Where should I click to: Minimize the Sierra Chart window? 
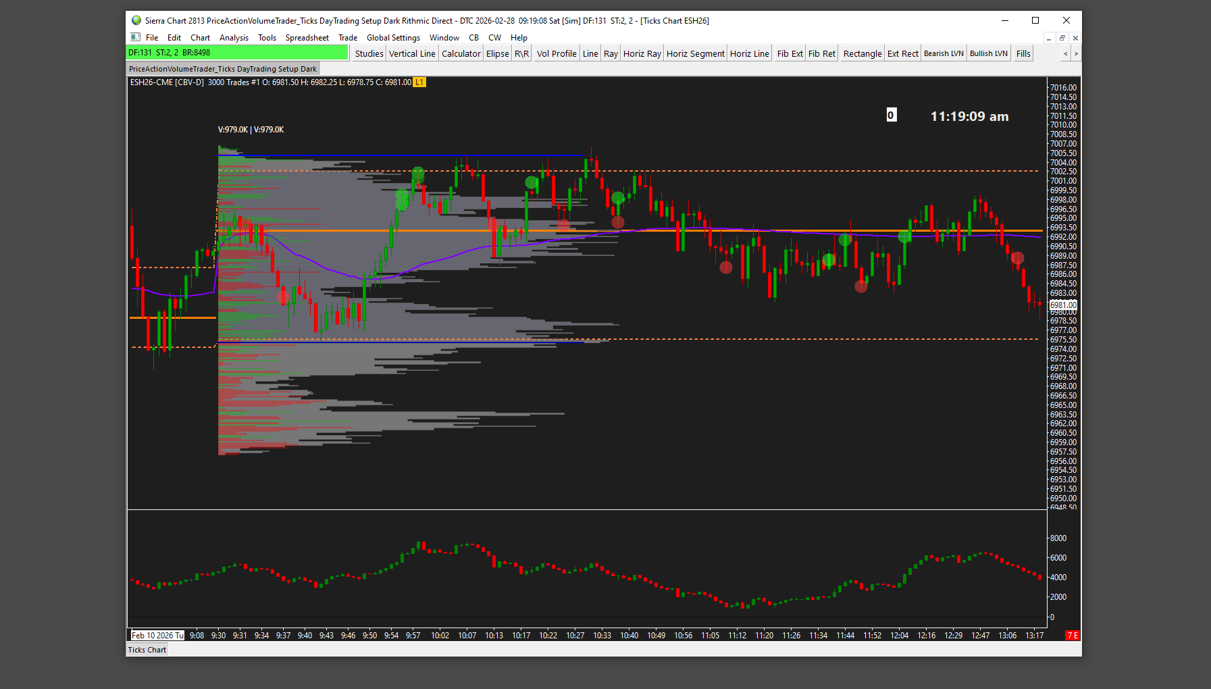[x=1005, y=21]
